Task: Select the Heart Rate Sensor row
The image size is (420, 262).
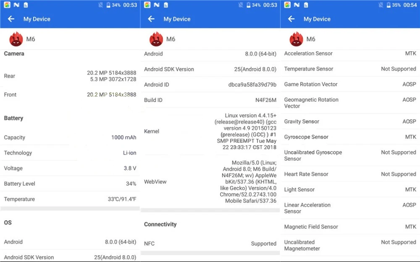Action: 350,174
